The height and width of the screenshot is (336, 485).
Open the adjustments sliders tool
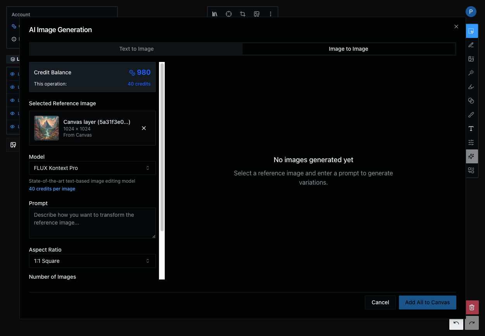[x=471, y=142]
